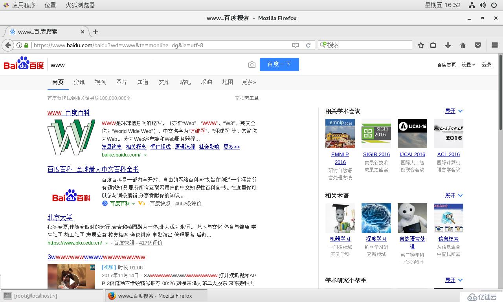Open the EMNLP 2016 conference image
Viewport: 503px width, 302px height.
tap(340, 134)
